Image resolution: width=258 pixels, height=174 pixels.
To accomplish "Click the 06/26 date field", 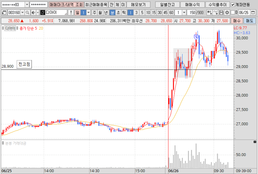I will click(244, 13).
